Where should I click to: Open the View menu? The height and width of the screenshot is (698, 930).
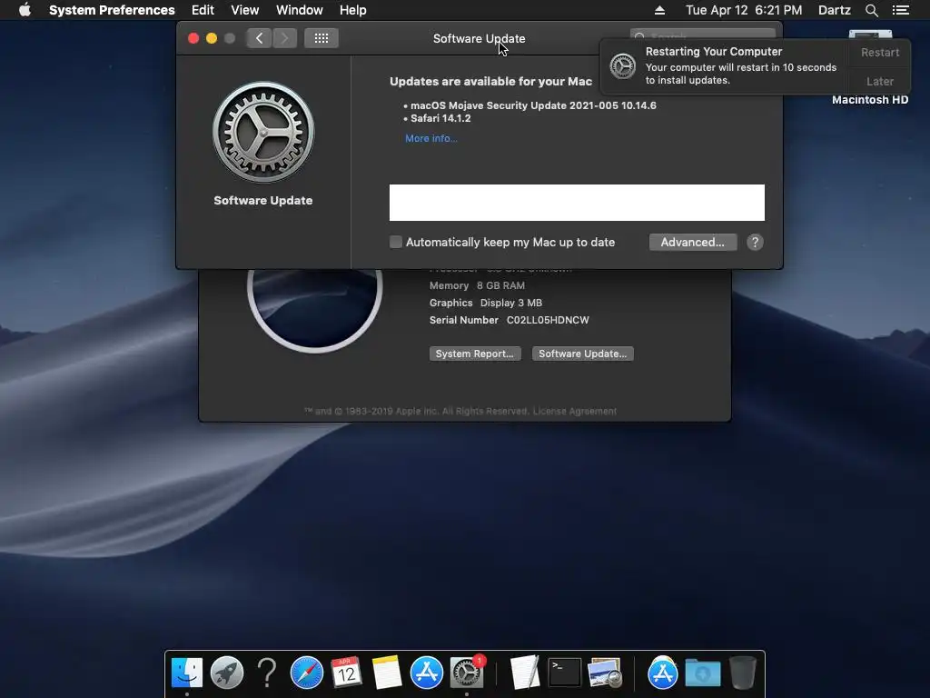click(x=245, y=10)
